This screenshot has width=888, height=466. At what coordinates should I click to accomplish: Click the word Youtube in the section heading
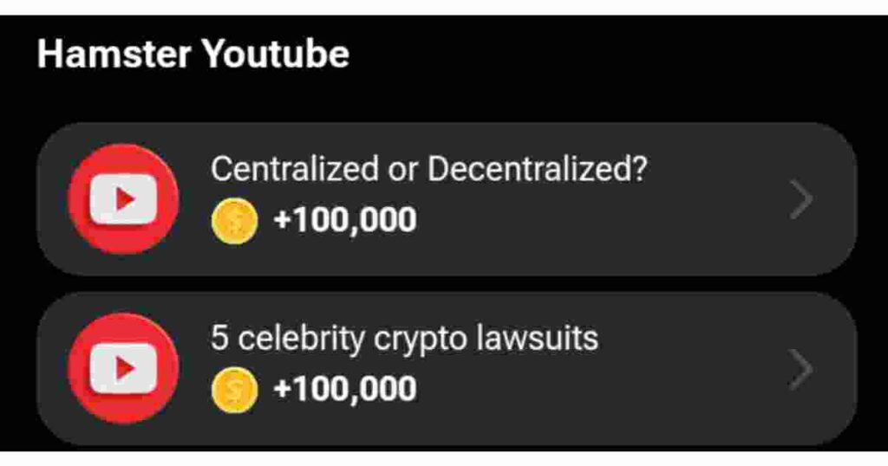tap(275, 55)
